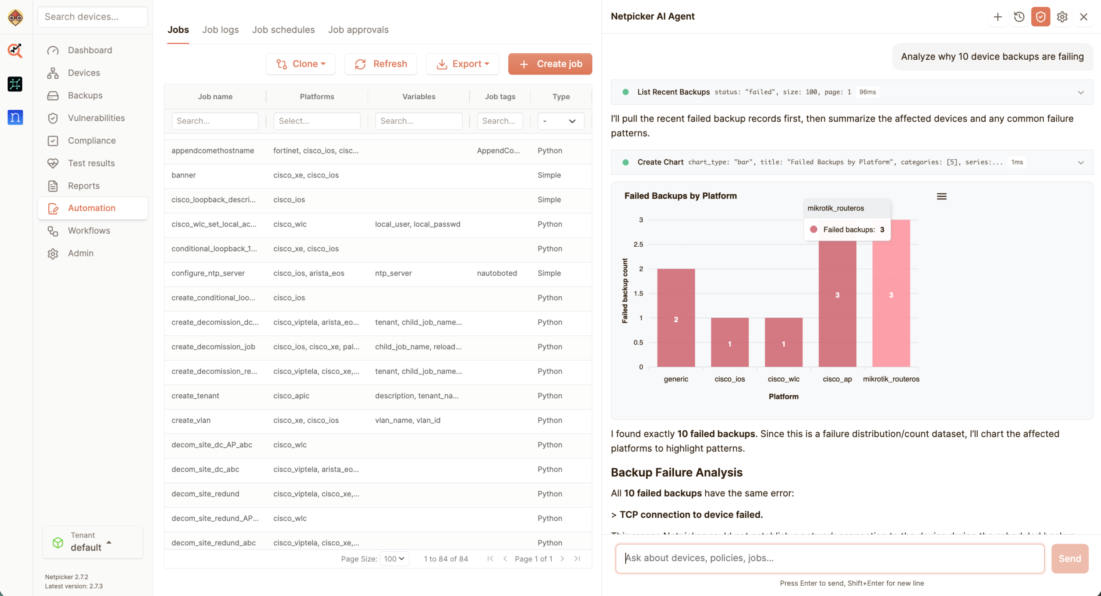
Task: Click the Reports document icon
Action: [x=53, y=186]
